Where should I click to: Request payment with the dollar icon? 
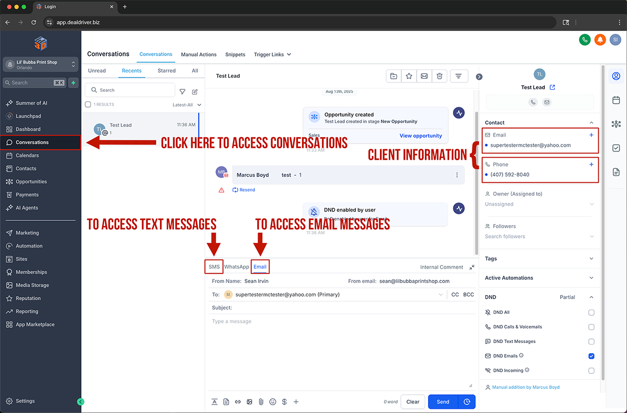(x=284, y=402)
